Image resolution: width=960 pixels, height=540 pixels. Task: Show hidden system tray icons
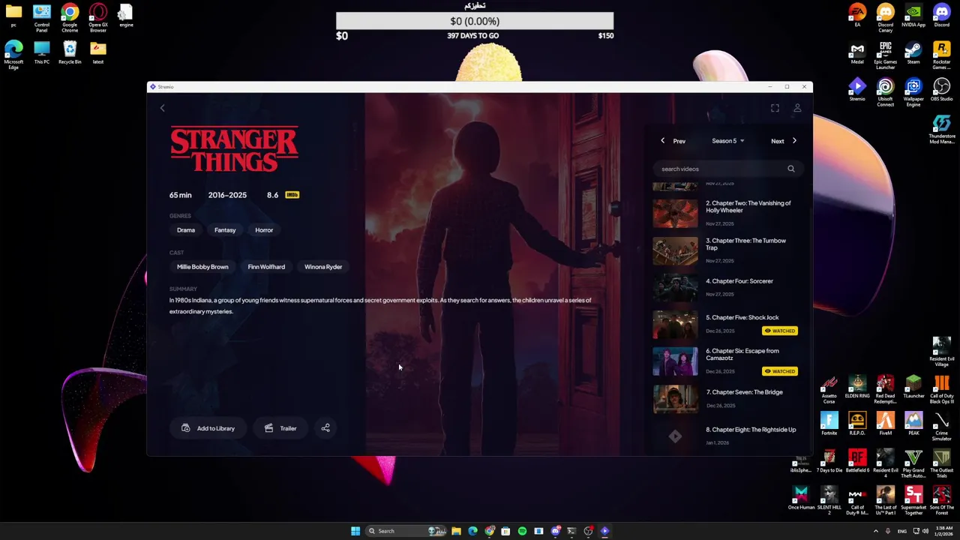tap(875, 531)
